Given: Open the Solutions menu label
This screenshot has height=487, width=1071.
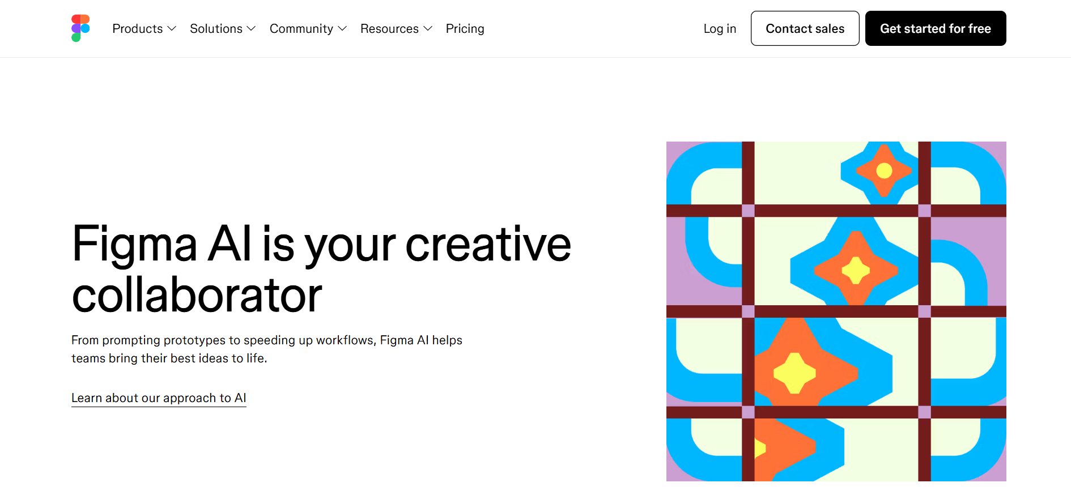Looking at the screenshot, I should (216, 28).
